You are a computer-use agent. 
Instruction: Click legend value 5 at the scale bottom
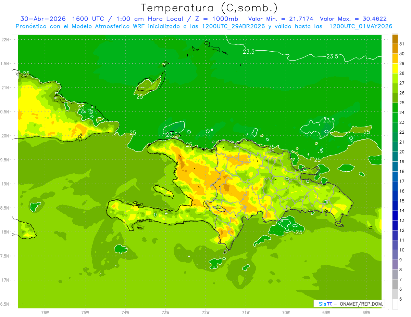(x=401, y=299)
